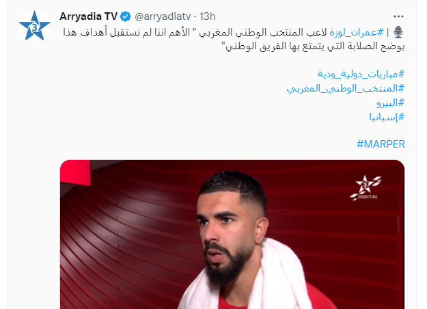
Task: Open the #المنتخب_الوطني_المغربي hashtag
Action: pos(346,88)
